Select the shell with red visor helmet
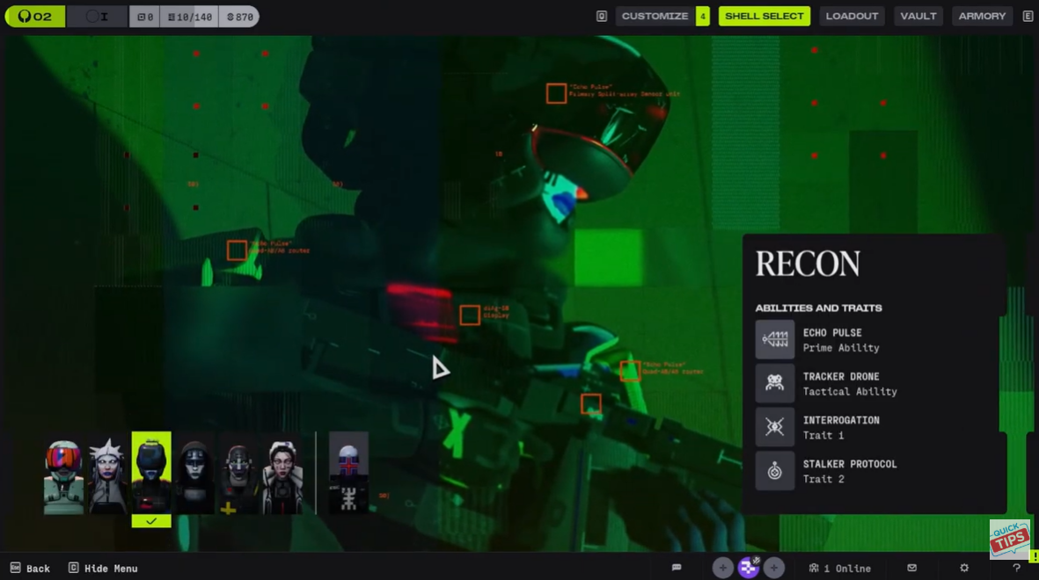Viewport: 1039px width, 580px height. [63, 475]
